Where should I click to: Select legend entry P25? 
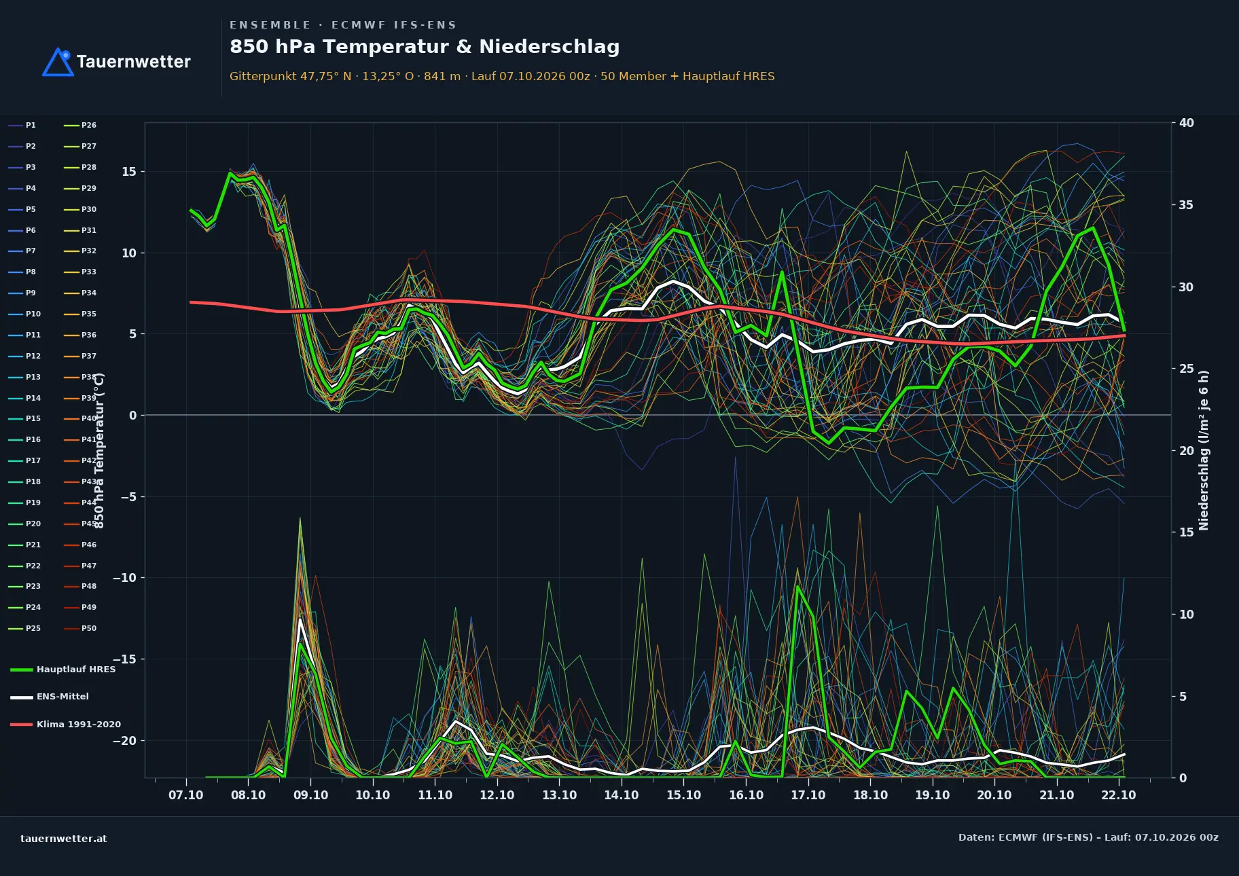[x=24, y=628]
